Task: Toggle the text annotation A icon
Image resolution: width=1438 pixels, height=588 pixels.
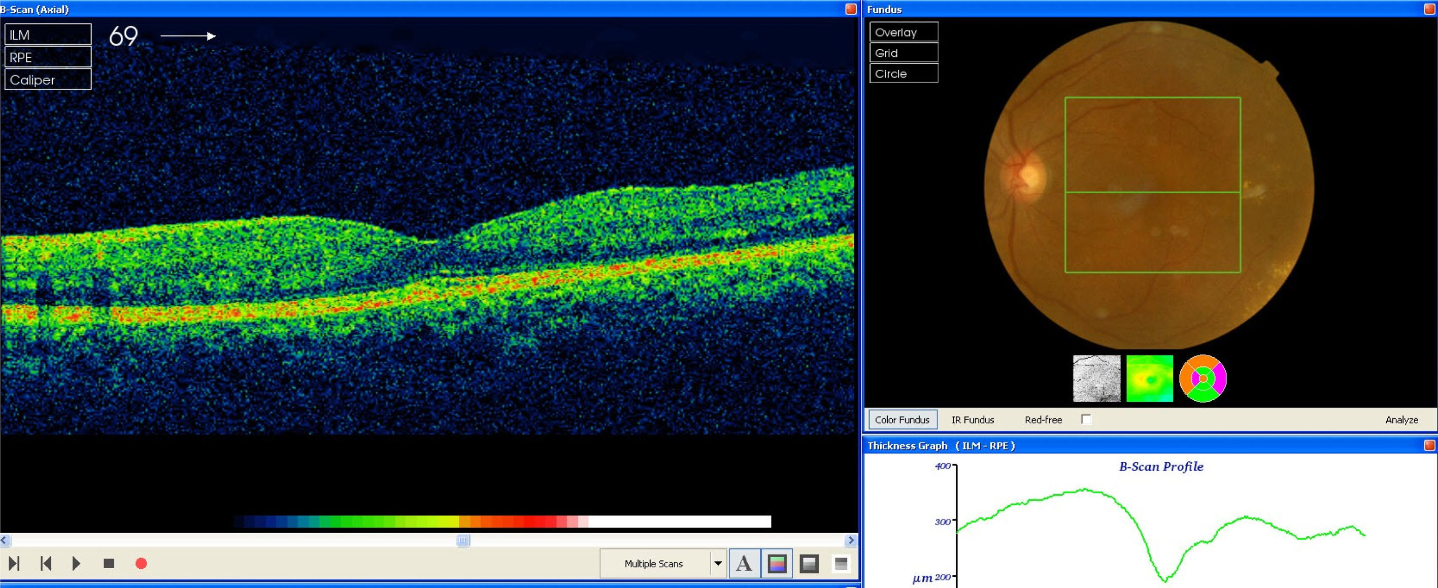Action: coord(744,564)
